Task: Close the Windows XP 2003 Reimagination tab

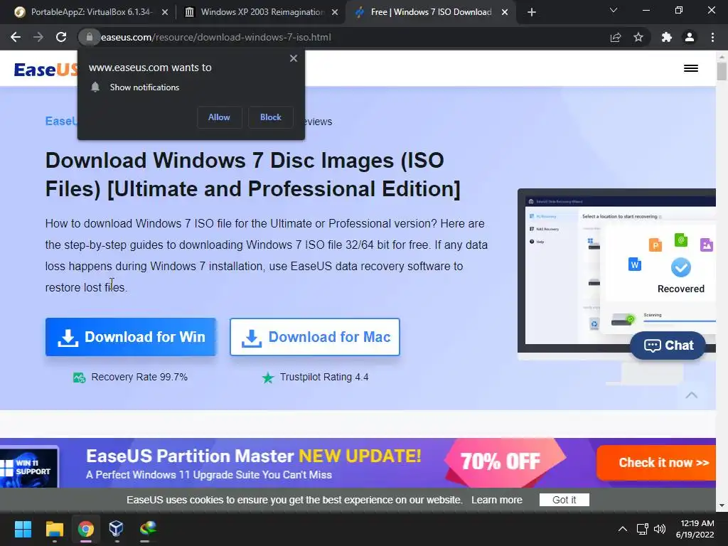Action: tap(335, 12)
